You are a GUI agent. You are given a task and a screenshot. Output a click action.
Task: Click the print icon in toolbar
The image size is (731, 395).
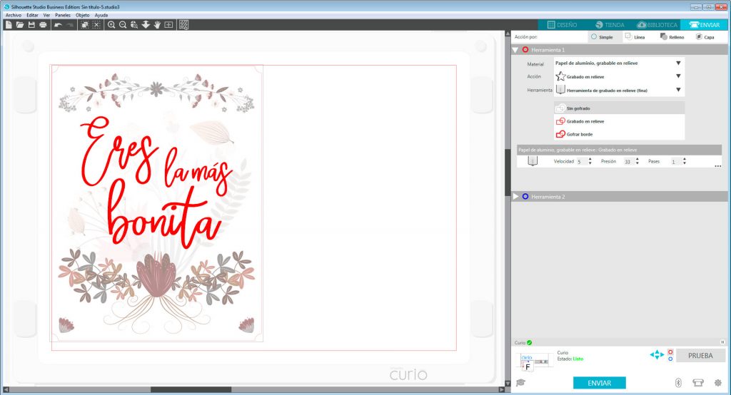pyautogui.click(x=43, y=25)
